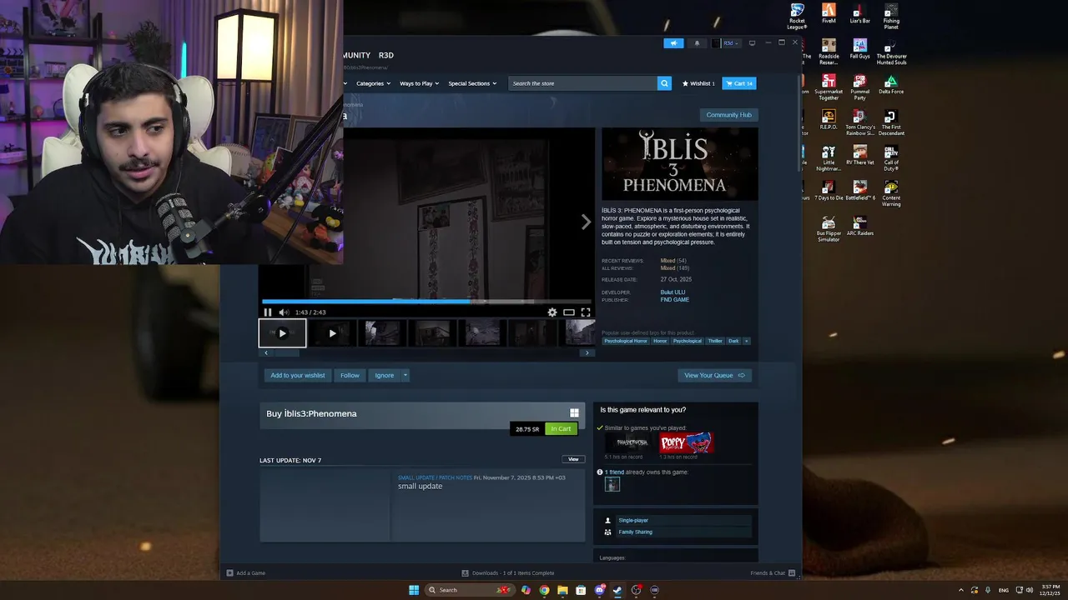Open Battlefield 6 desktop shortcut

pos(859,191)
